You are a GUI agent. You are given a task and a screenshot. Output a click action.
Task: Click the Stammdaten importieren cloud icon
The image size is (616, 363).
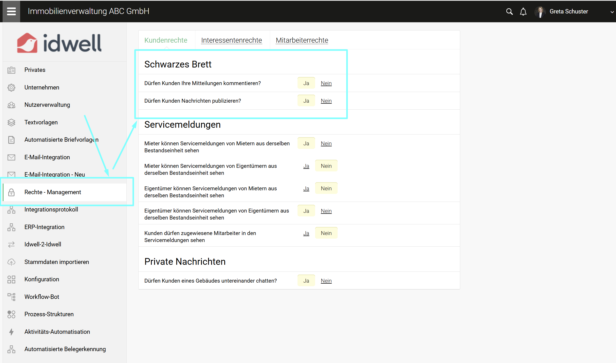[11, 262]
